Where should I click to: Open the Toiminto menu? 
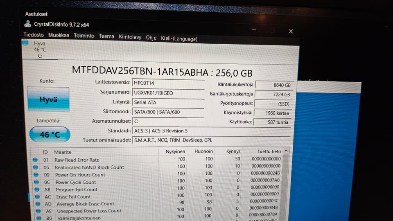tap(84, 36)
